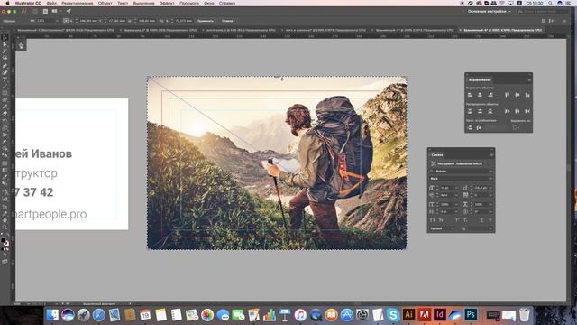This screenshot has width=577, height=325.
Task: Open the Объект menu
Action: (105, 3)
